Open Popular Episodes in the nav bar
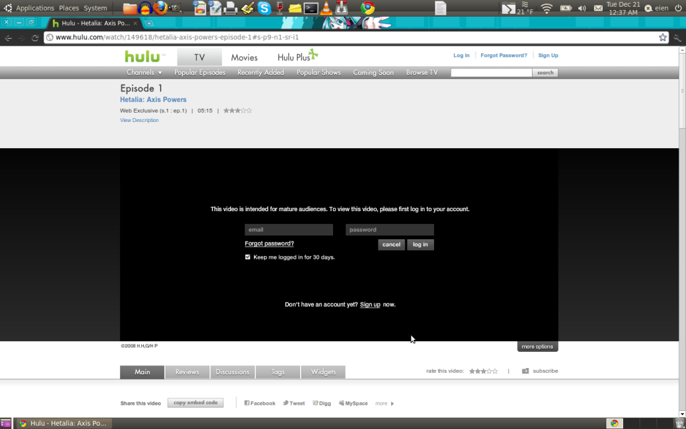Viewport: 686px width, 429px height. tap(200, 72)
